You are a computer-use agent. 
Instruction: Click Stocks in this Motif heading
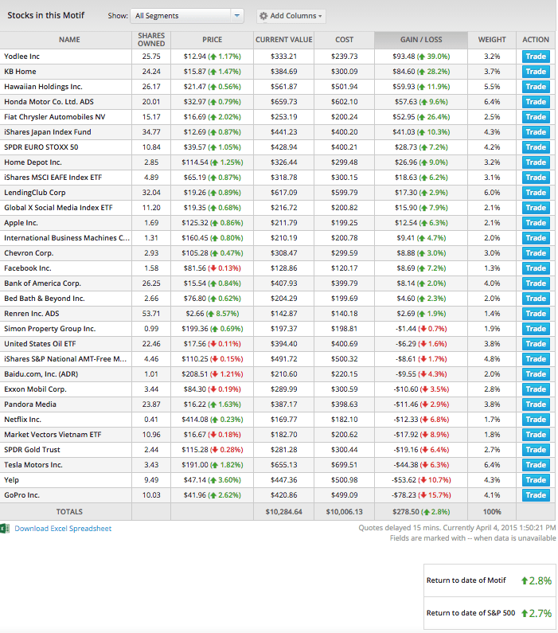(46, 15)
